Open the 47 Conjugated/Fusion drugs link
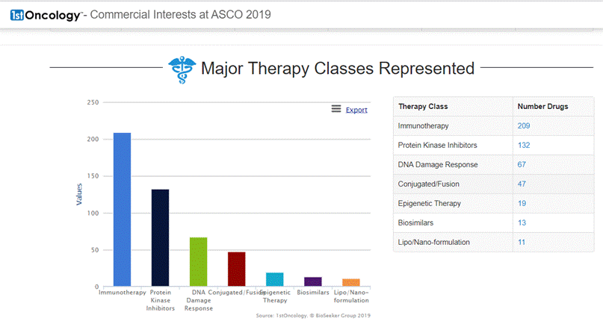This screenshot has width=603, height=327. click(x=522, y=184)
